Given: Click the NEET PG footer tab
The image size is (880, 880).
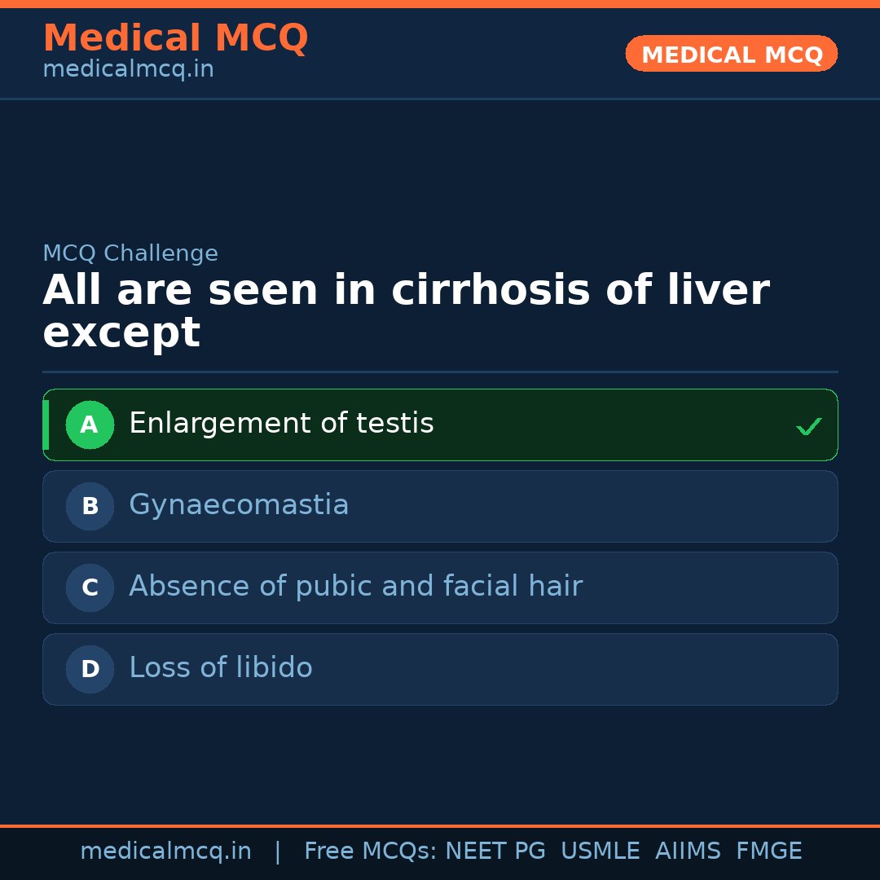Looking at the screenshot, I should (x=495, y=851).
